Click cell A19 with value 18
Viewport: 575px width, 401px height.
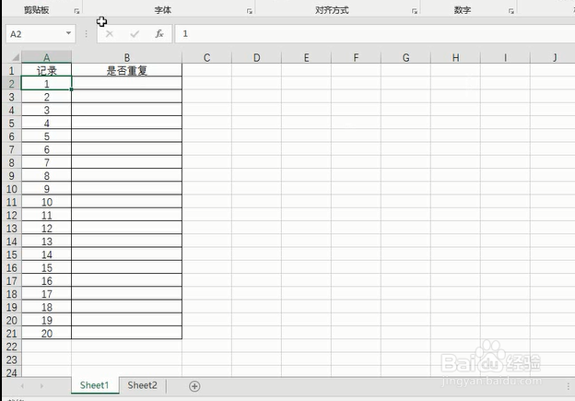pyautogui.click(x=47, y=307)
